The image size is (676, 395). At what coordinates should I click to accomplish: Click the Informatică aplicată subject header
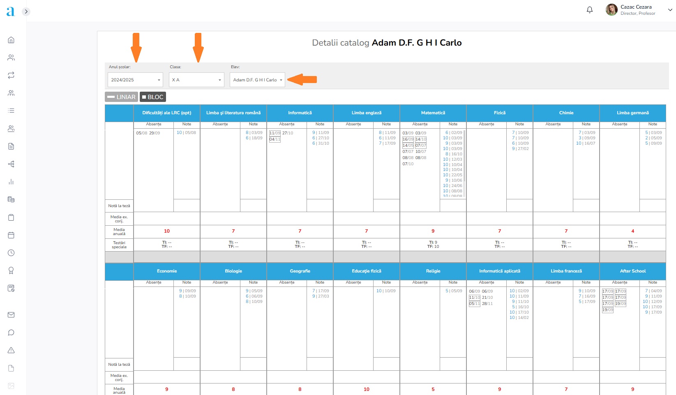click(x=499, y=271)
